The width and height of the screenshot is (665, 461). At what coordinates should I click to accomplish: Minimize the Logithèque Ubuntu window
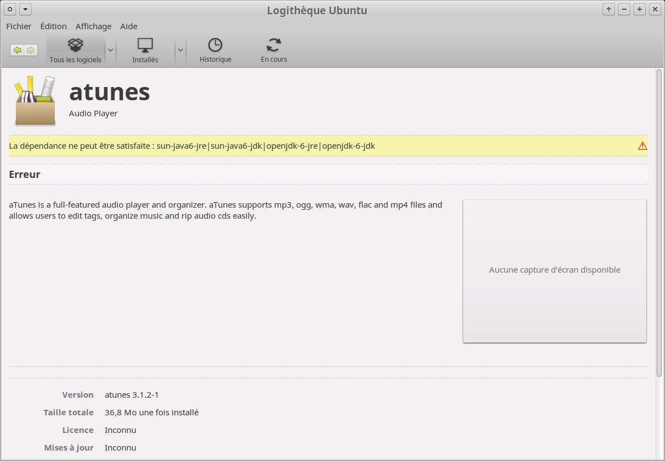624,9
